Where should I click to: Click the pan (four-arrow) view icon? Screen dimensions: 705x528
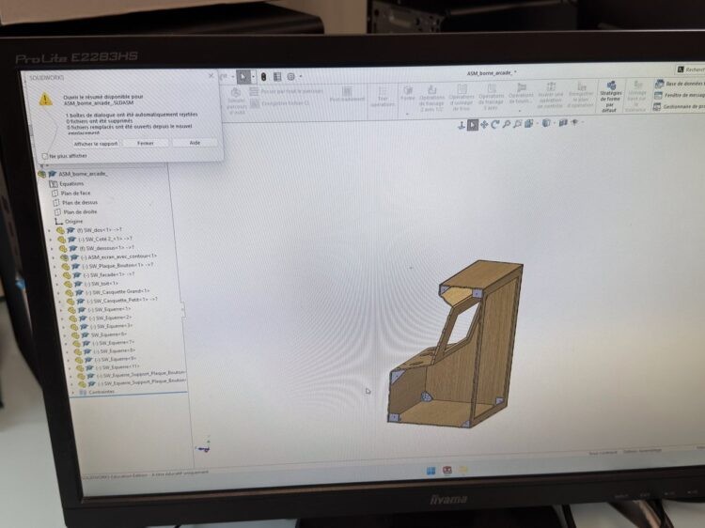484,124
